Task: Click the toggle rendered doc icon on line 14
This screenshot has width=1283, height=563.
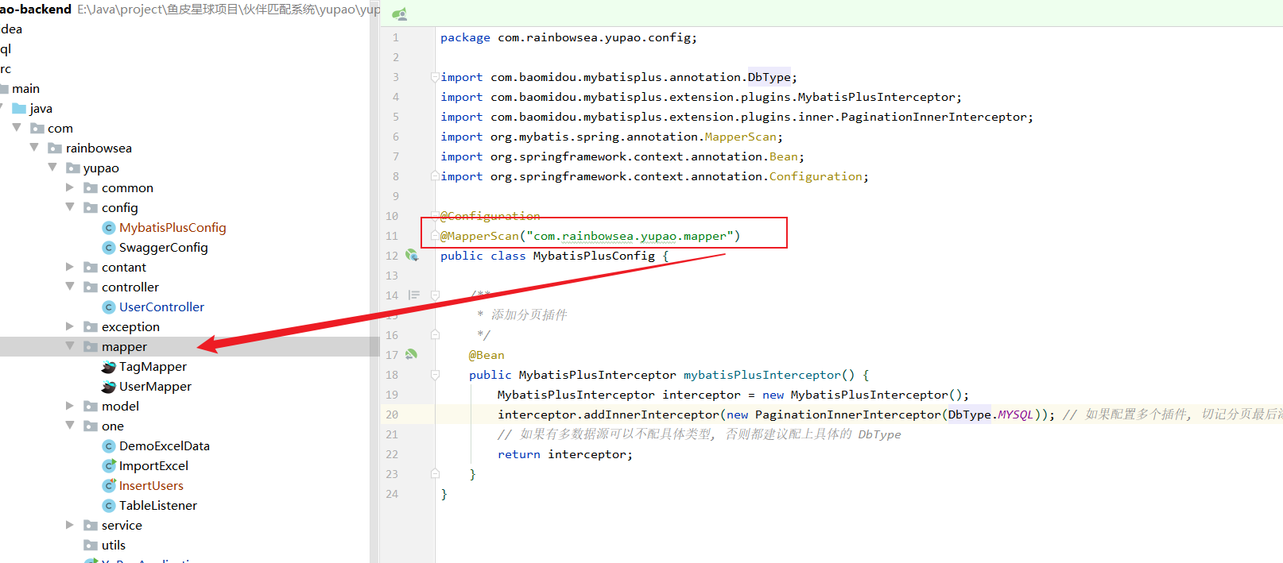Action: click(413, 295)
